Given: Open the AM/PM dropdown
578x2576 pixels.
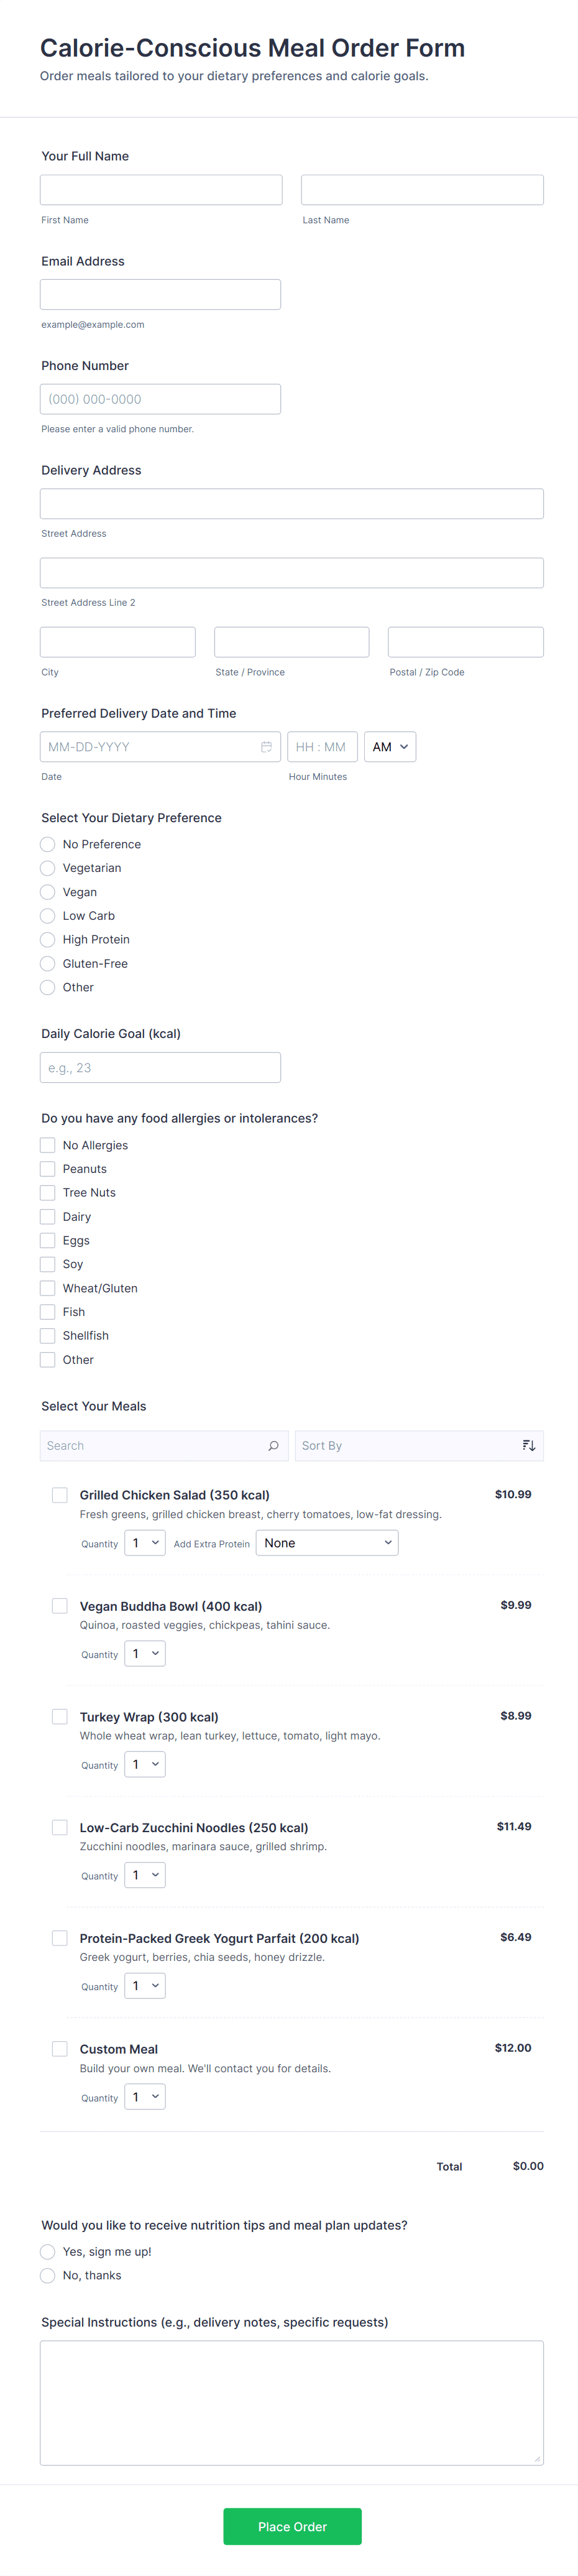Looking at the screenshot, I should pos(390,747).
